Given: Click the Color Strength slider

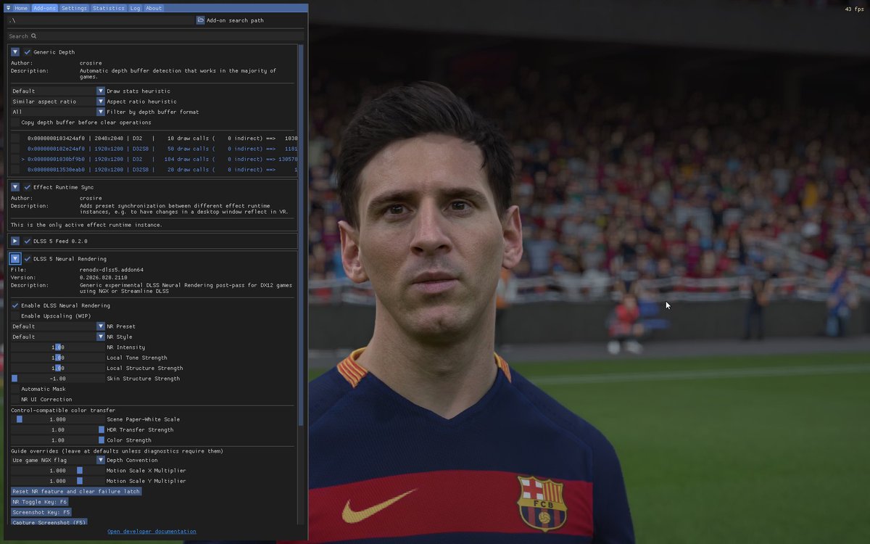Looking at the screenshot, I should click(x=58, y=440).
